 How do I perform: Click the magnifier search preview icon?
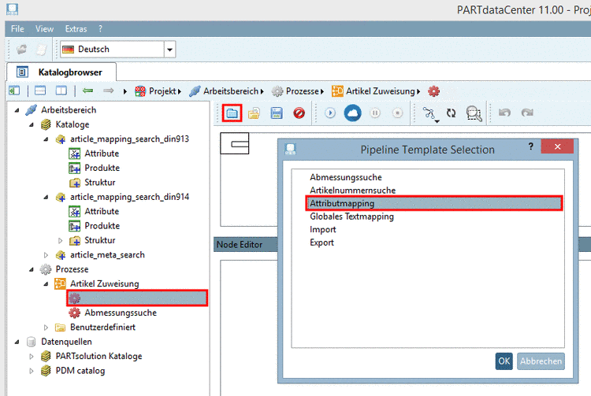point(474,113)
